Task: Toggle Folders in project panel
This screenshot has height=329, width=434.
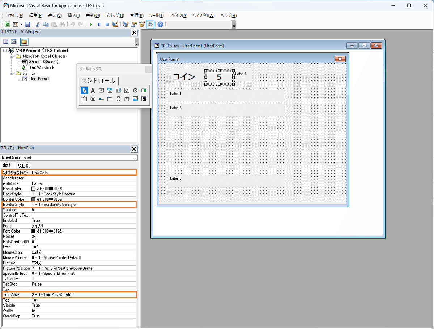Action: [24, 42]
